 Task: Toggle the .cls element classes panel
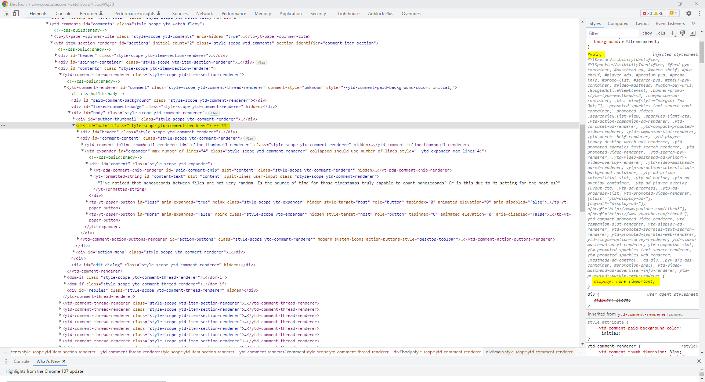click(661, 33)
